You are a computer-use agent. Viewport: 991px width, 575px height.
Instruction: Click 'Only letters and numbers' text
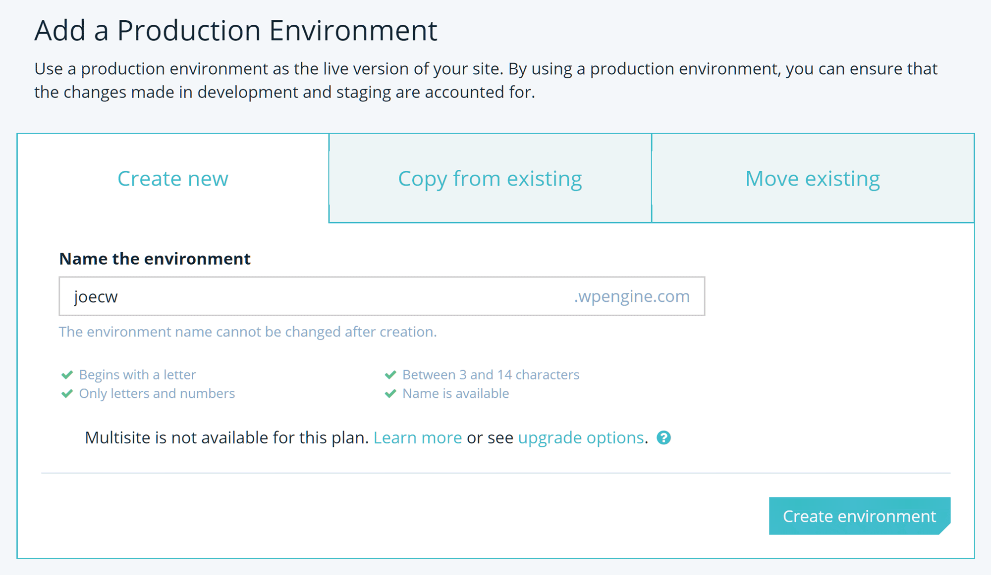157,393
